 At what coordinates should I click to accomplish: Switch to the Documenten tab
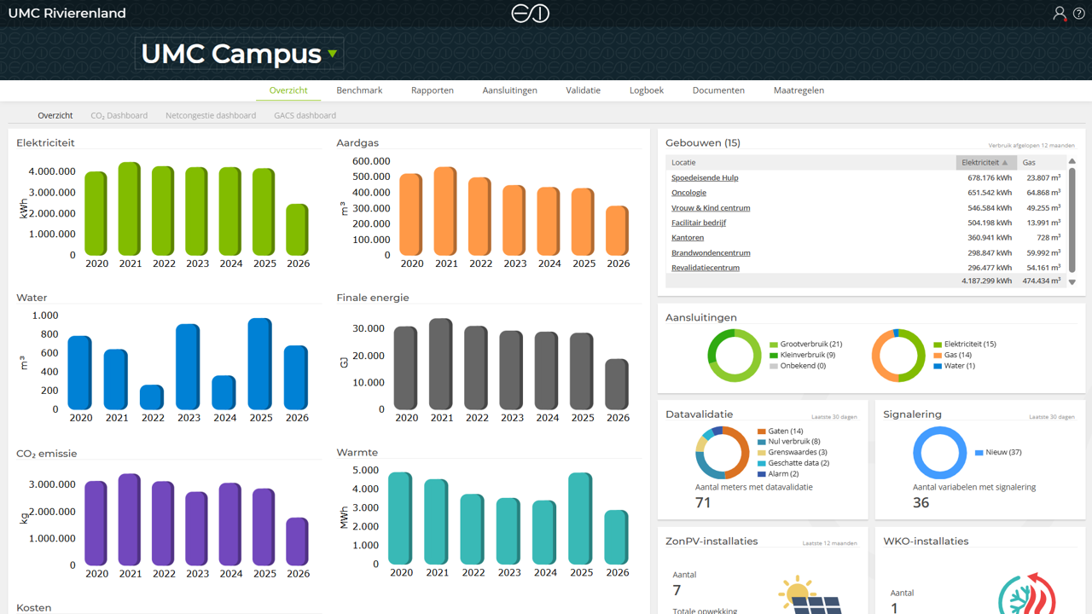[718, 90]
